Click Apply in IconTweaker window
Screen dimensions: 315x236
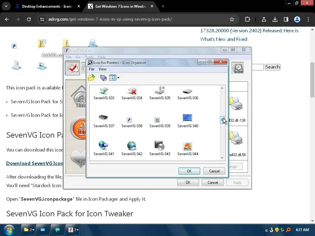pos(237,183)
